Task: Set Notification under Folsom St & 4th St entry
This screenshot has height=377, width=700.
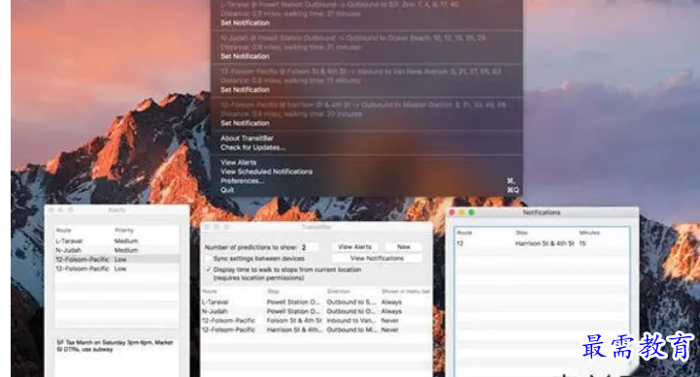Action: [x=245, y=89]
